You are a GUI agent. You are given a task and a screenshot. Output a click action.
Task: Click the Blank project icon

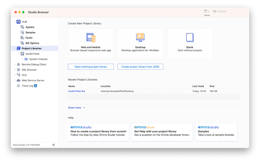coord(190,37)
